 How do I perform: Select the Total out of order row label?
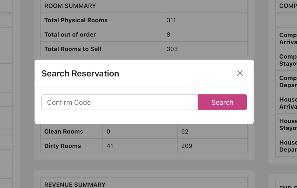pos(70,35)
